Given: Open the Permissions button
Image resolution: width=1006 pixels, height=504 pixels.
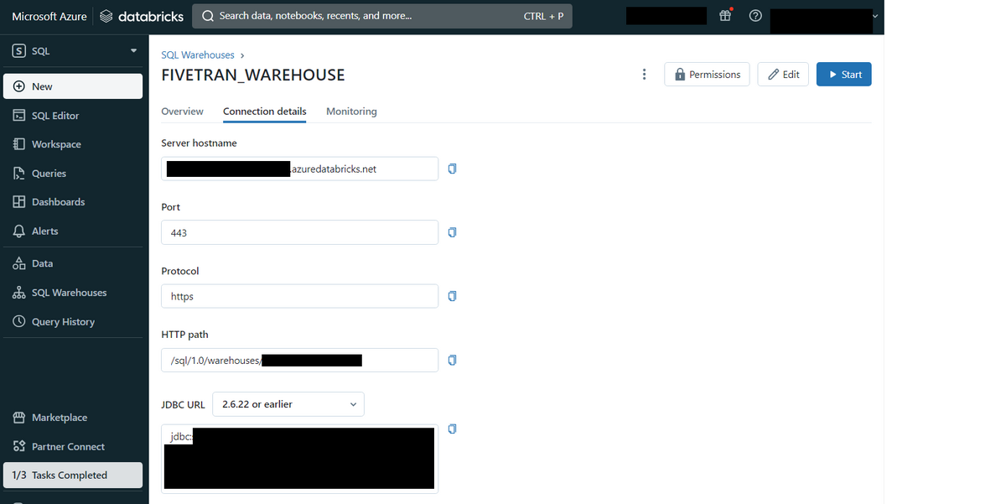Looking at the screenshot, I should [x=707, y=75].
